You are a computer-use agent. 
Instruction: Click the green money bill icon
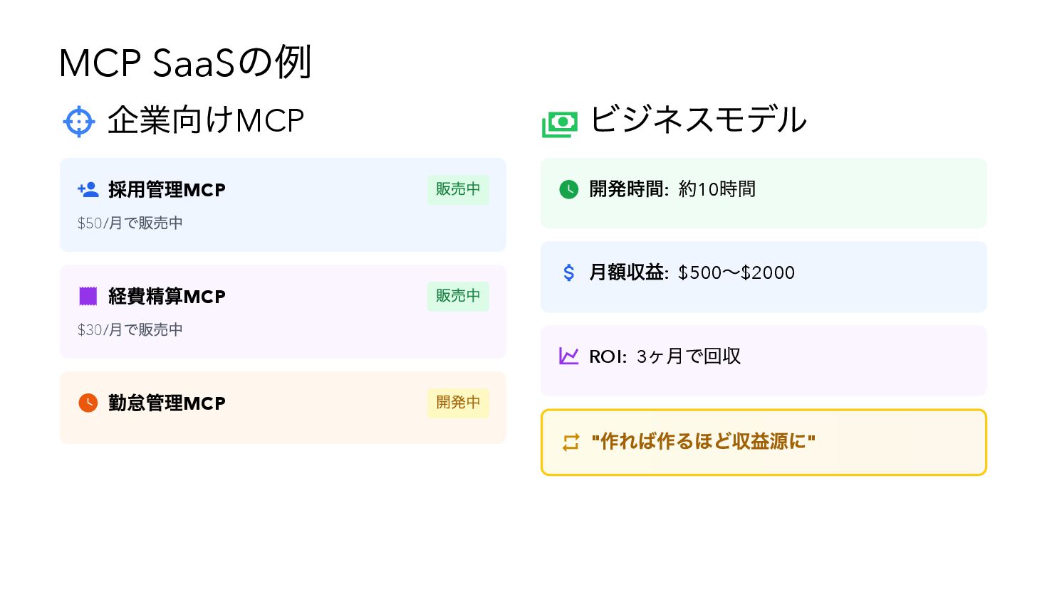point(560,124)
